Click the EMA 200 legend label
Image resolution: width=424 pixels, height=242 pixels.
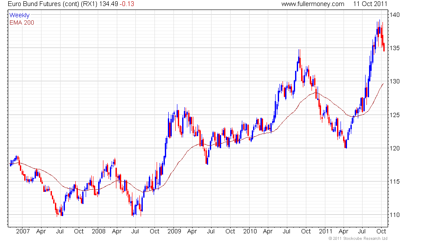22,22
